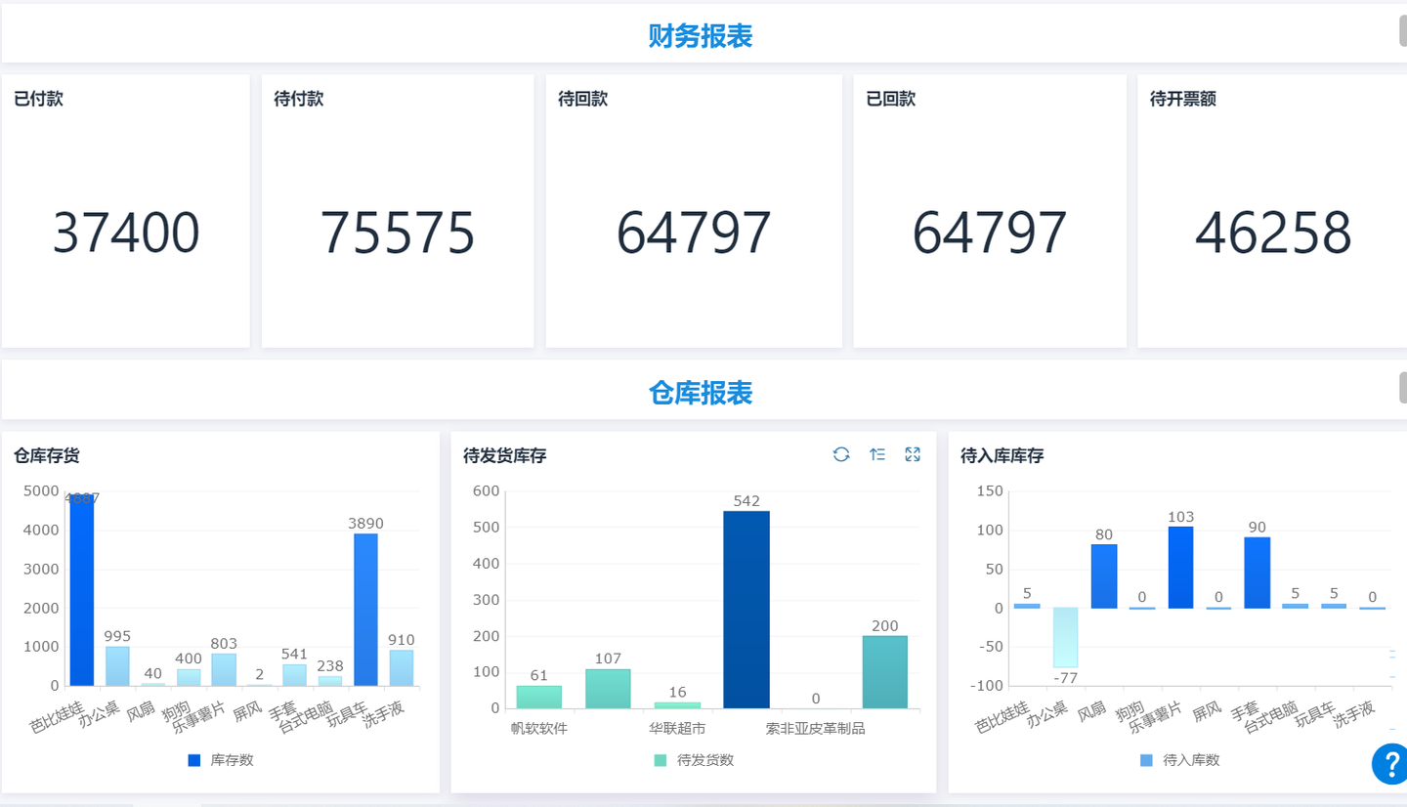Select the 台式电脑 bar labeled 238
This screenshot has width=1407, height=807.
(330, 681)
